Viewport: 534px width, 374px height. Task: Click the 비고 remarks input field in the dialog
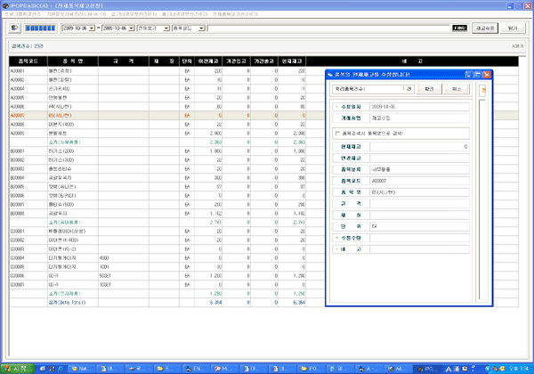click(419, 249)
